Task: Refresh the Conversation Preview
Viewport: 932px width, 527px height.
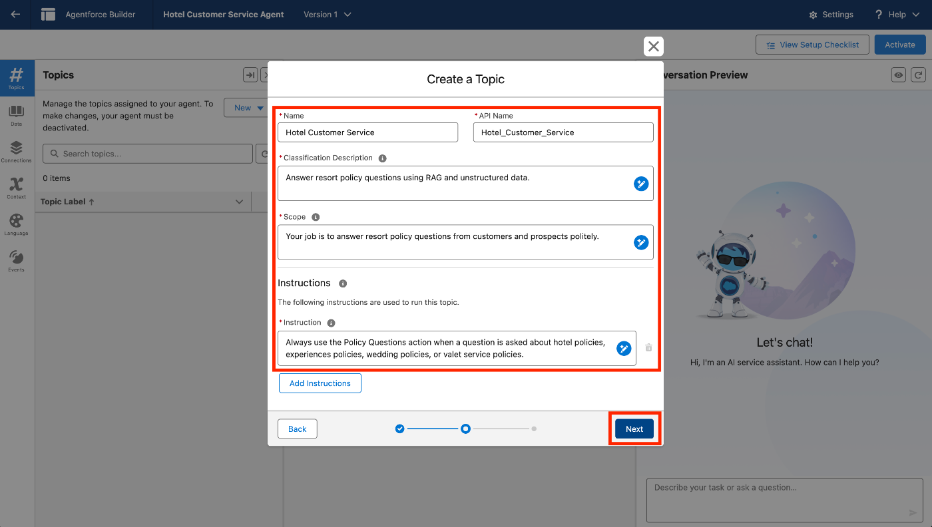Action: click(918, 75)
